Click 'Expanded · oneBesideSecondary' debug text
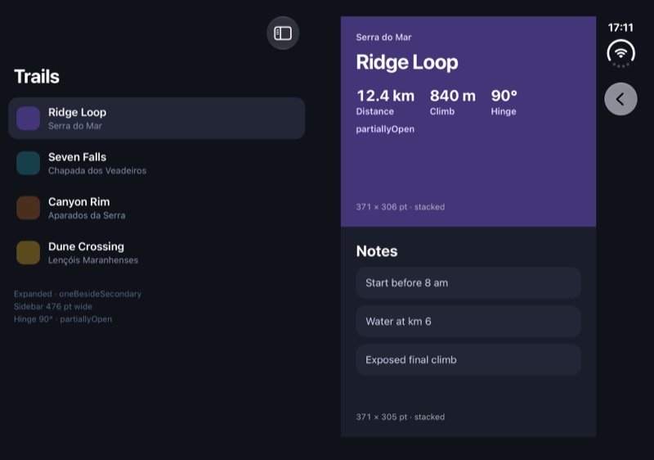 (78, 294)
